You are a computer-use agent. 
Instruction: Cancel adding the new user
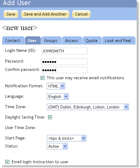tap(81, 14)
